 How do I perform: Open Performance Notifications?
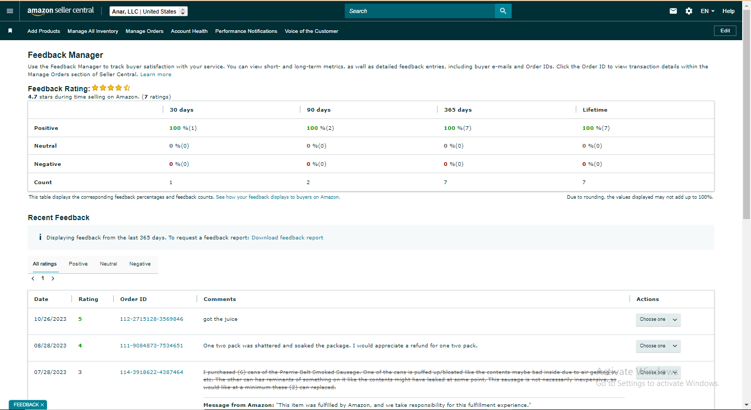pyautogui.click(x=246, y=31)
